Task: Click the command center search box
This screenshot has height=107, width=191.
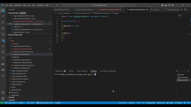Action: pyautogui.click(x=99, y=5)
